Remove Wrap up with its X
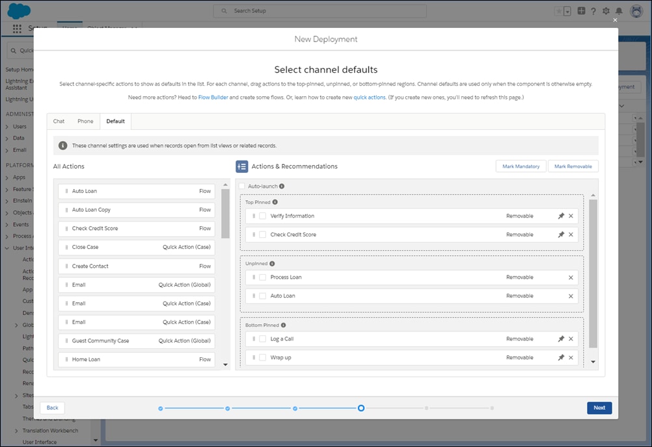 (x=571, y=357)
